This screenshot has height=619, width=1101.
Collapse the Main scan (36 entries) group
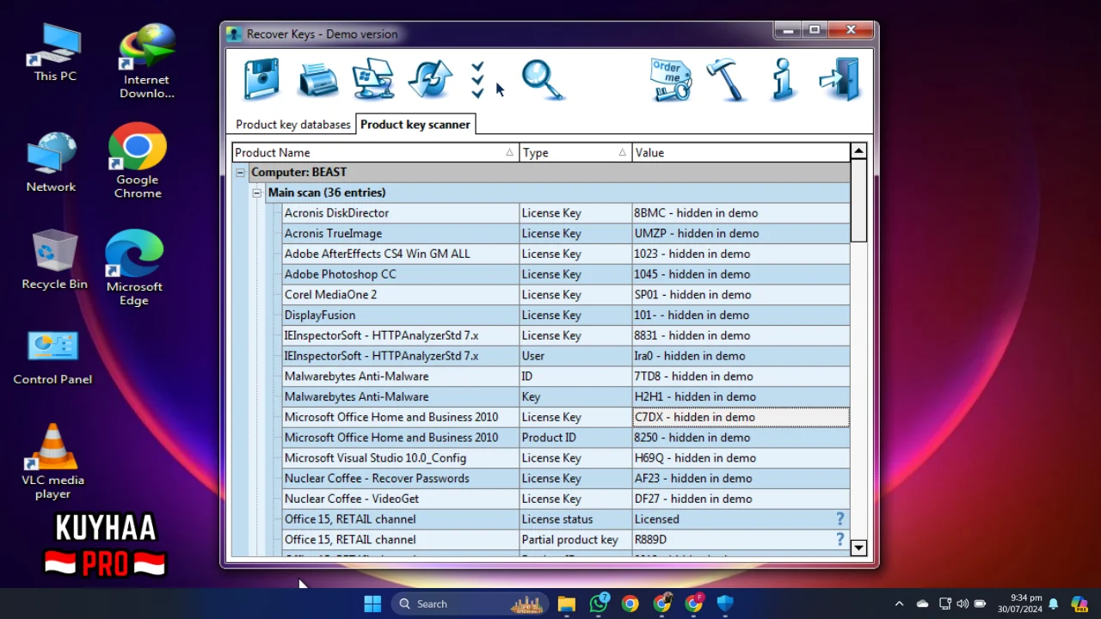tap(257, 193)
